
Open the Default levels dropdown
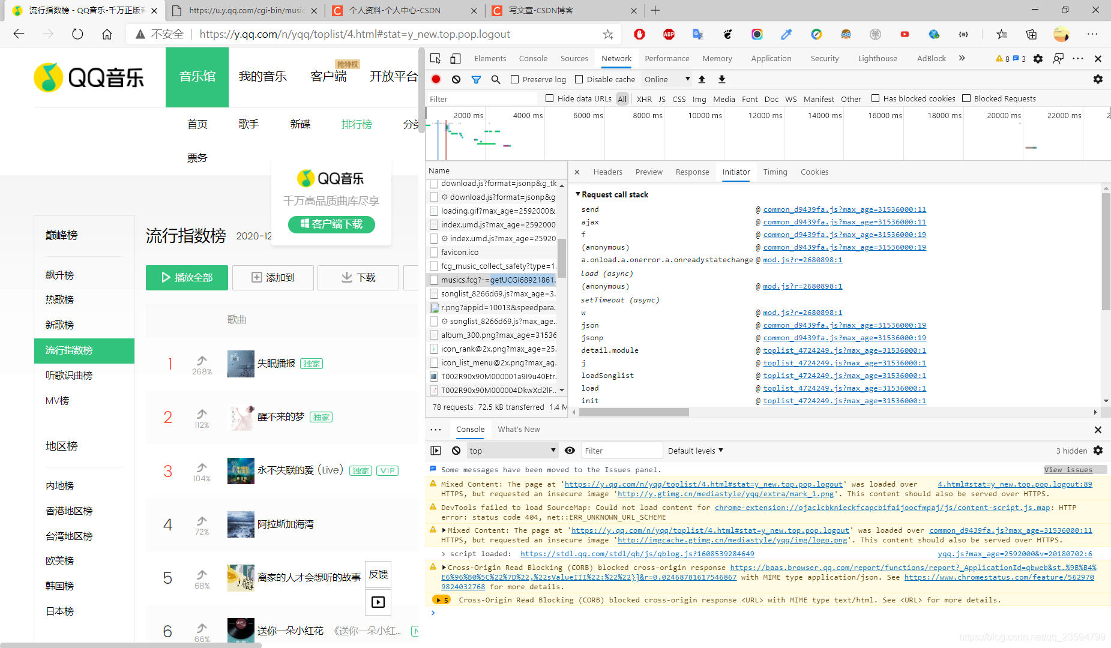(x=696, y=451)
